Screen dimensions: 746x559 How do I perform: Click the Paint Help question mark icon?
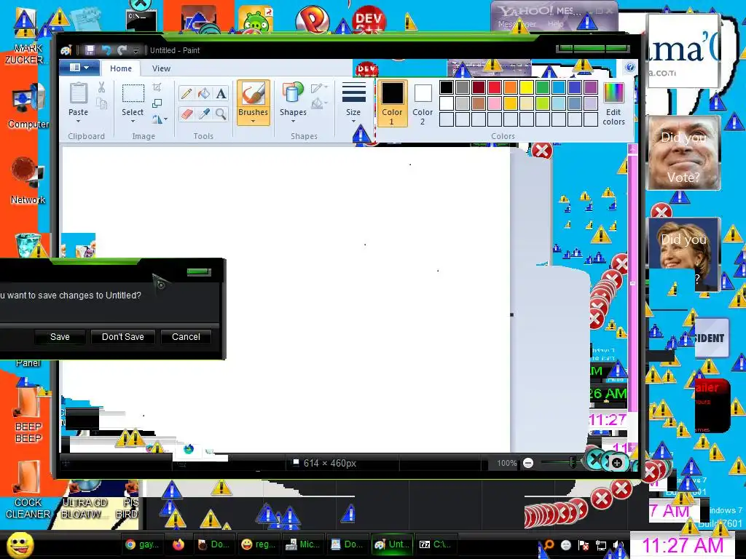[629, 68]
